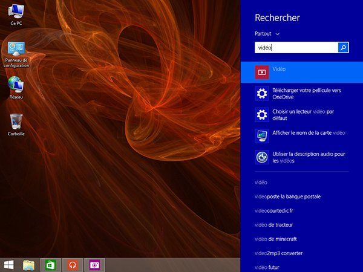Click ease-of-access icon beside description audio
This screenshot has height=272, width=363.
point(262,157)
